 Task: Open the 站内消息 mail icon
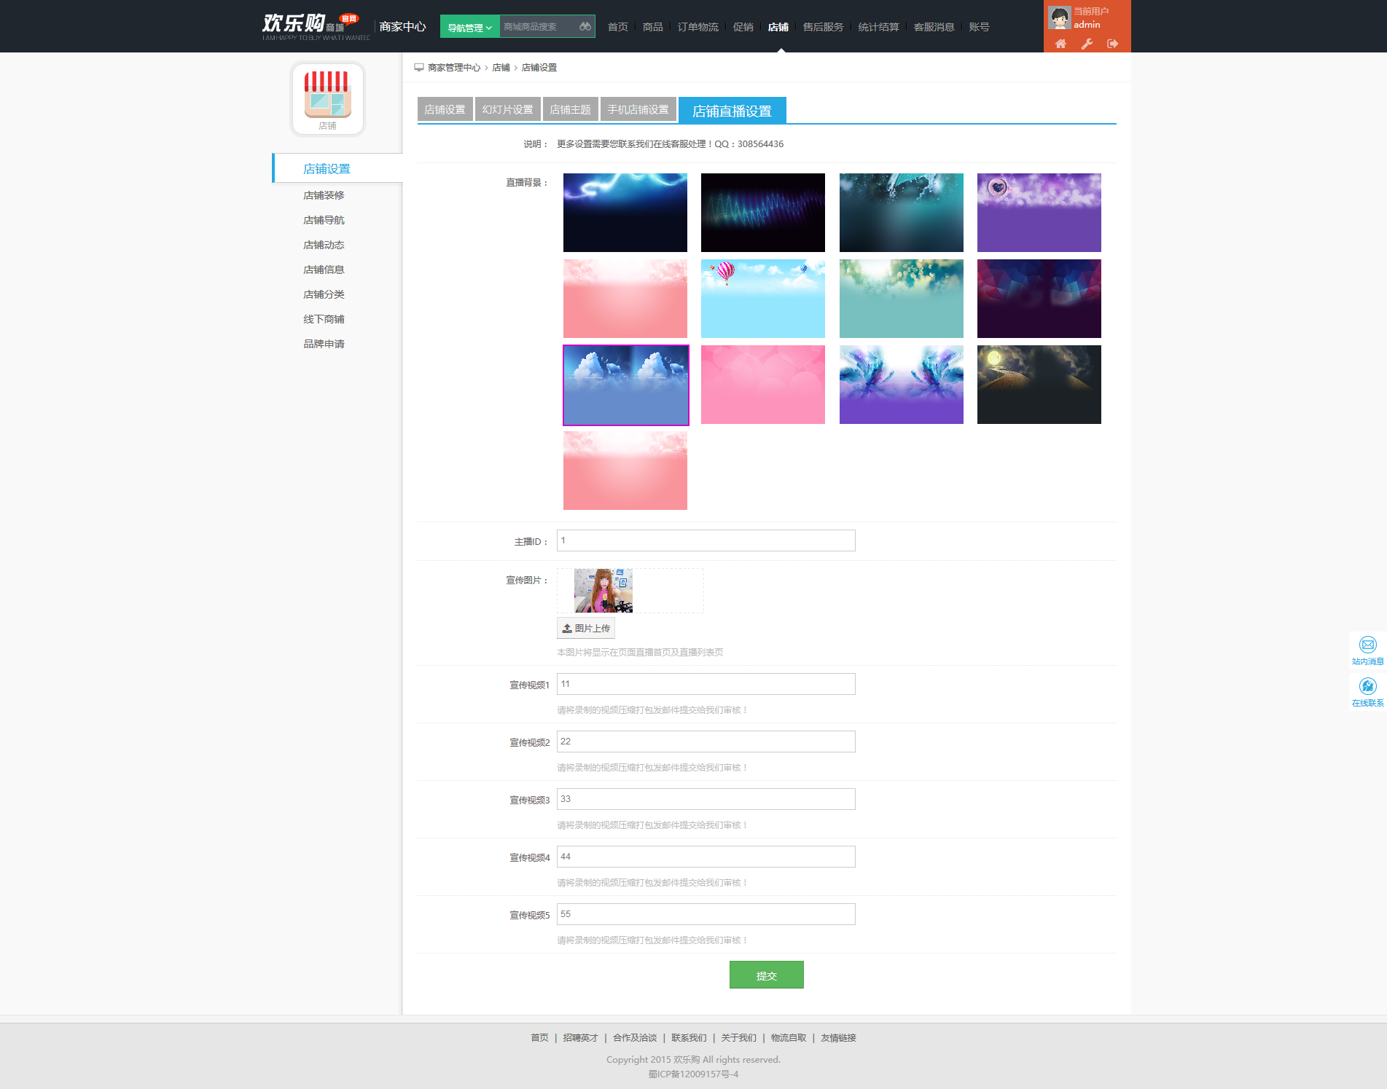click(1368, 645)
